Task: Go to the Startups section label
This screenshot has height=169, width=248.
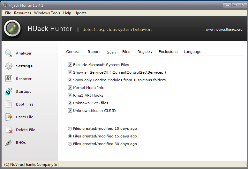Action: (24, 92)
